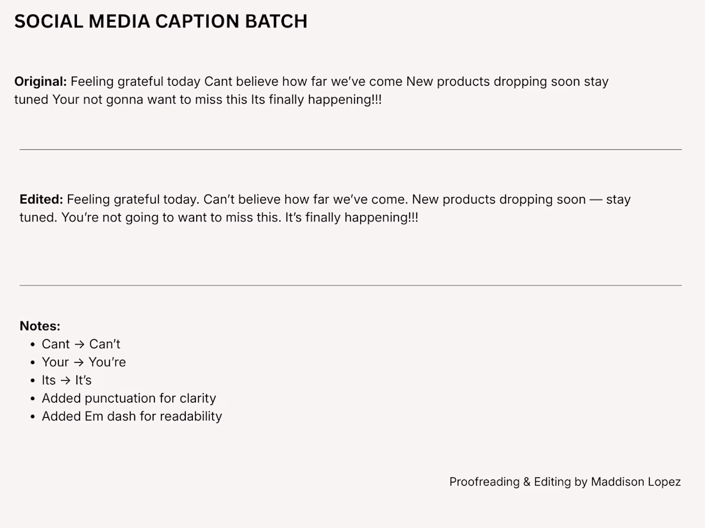The height and width of the screenshot is (528, 705).
Task: Click the Proofreading & Editing by Maddison Lopez credit
Action: point(565,482)
